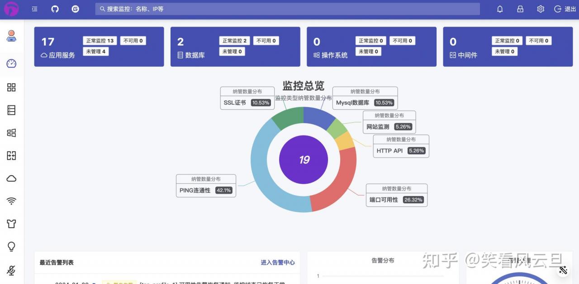The height and width of the screenshot is (284, 579).
Task: Select the dashboard gauge sidebar icon
Action: tap(12, 64)
